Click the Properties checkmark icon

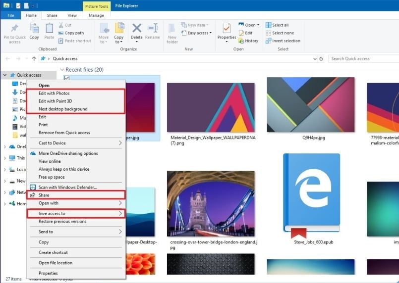coord(227,28)
